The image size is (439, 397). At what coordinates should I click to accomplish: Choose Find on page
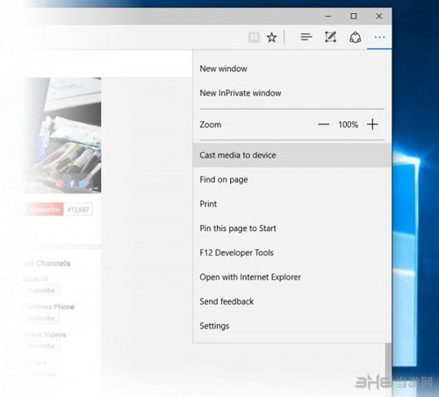(x=292, y=179)
